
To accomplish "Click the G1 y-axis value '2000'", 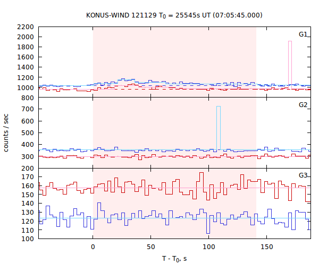I will point(26,37).
